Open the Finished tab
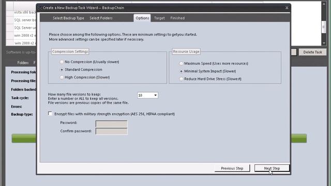 click(177, 18)
